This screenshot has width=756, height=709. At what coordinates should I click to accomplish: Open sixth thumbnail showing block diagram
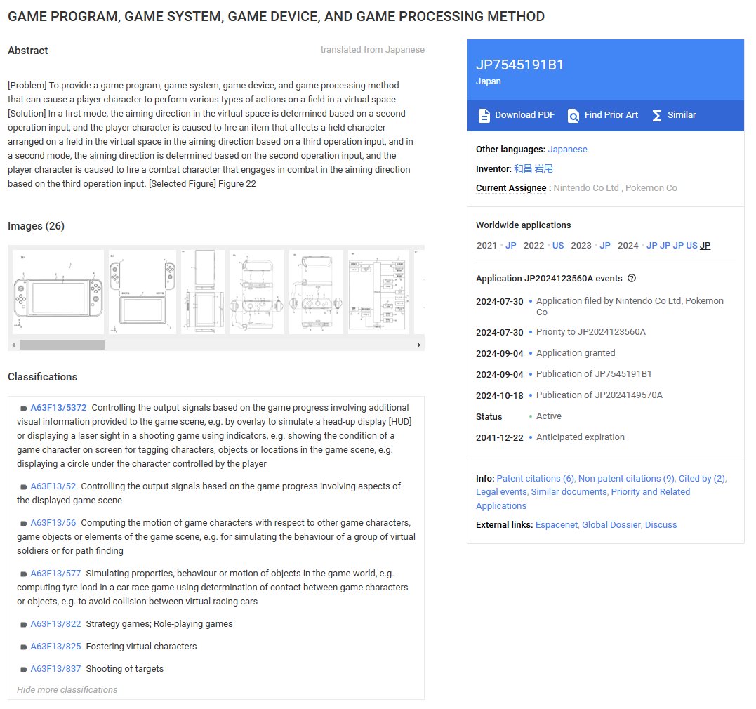(378, 292)
